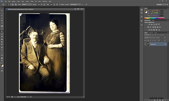Switch to the Paths tab

pyautogui.click(x=156, y=33)
